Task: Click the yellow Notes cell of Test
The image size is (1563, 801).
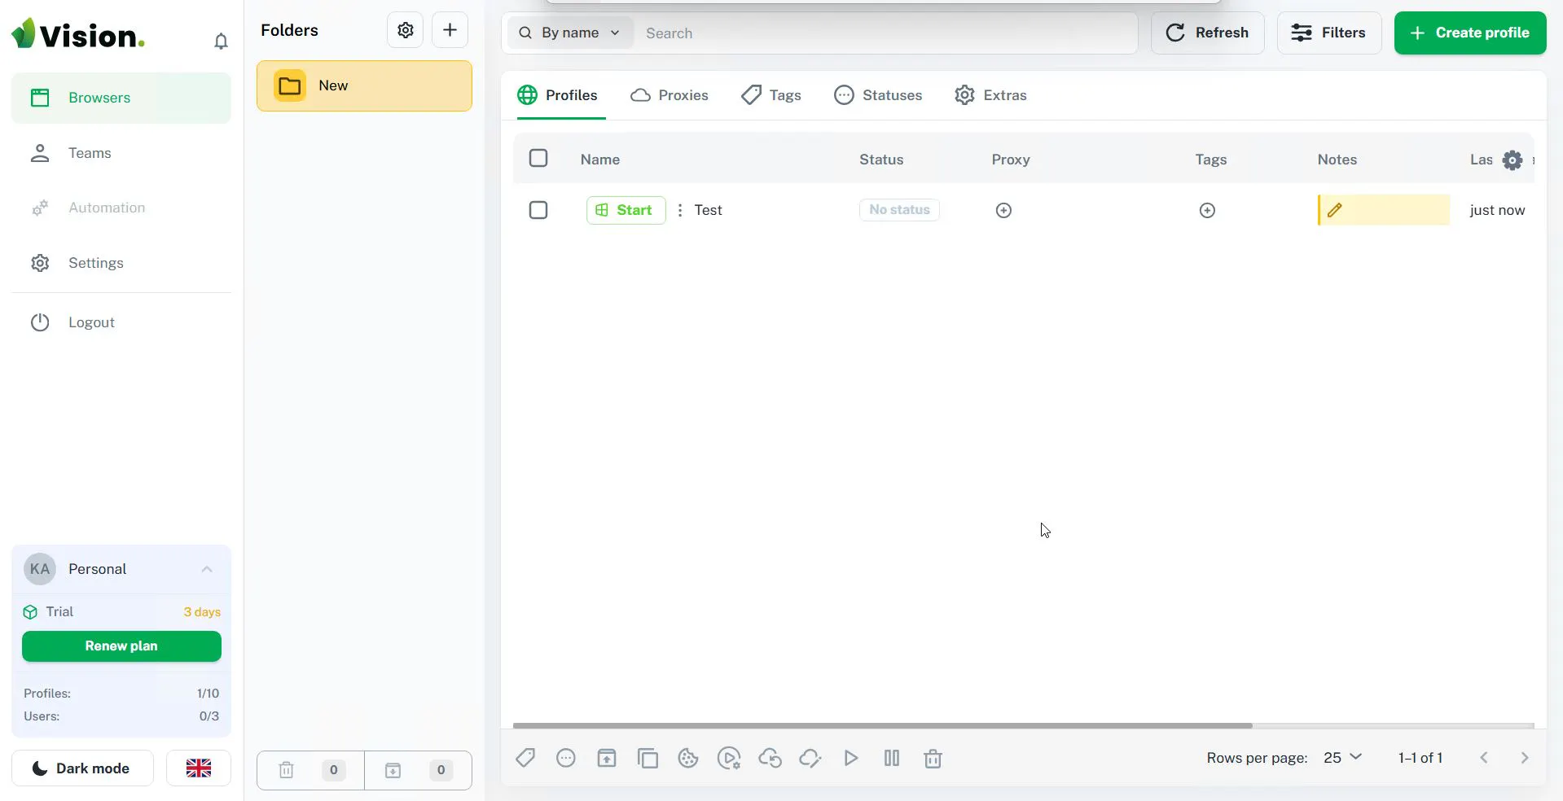Action: click(x=1384, y=210)
